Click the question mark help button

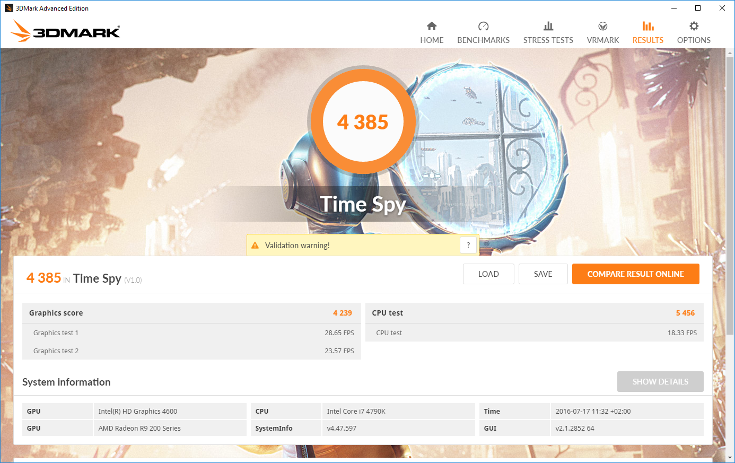tap(468, 245)
